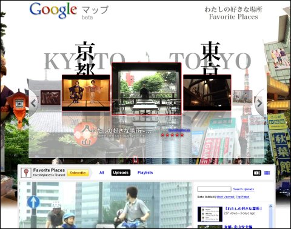
Task: Select the center monk video thumbnail
Action: click(147, 88)
